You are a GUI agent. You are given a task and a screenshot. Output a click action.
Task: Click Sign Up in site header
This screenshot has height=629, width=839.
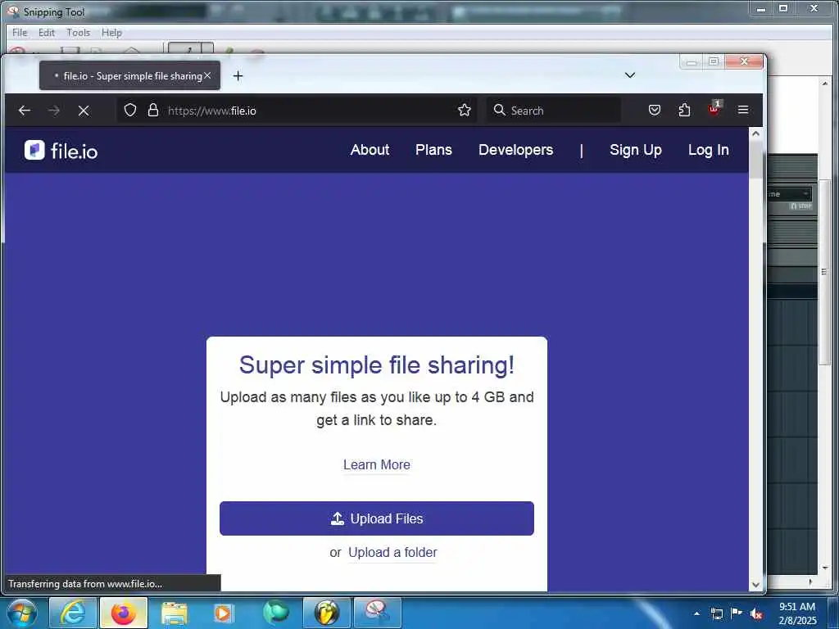(x=635, y=151)
